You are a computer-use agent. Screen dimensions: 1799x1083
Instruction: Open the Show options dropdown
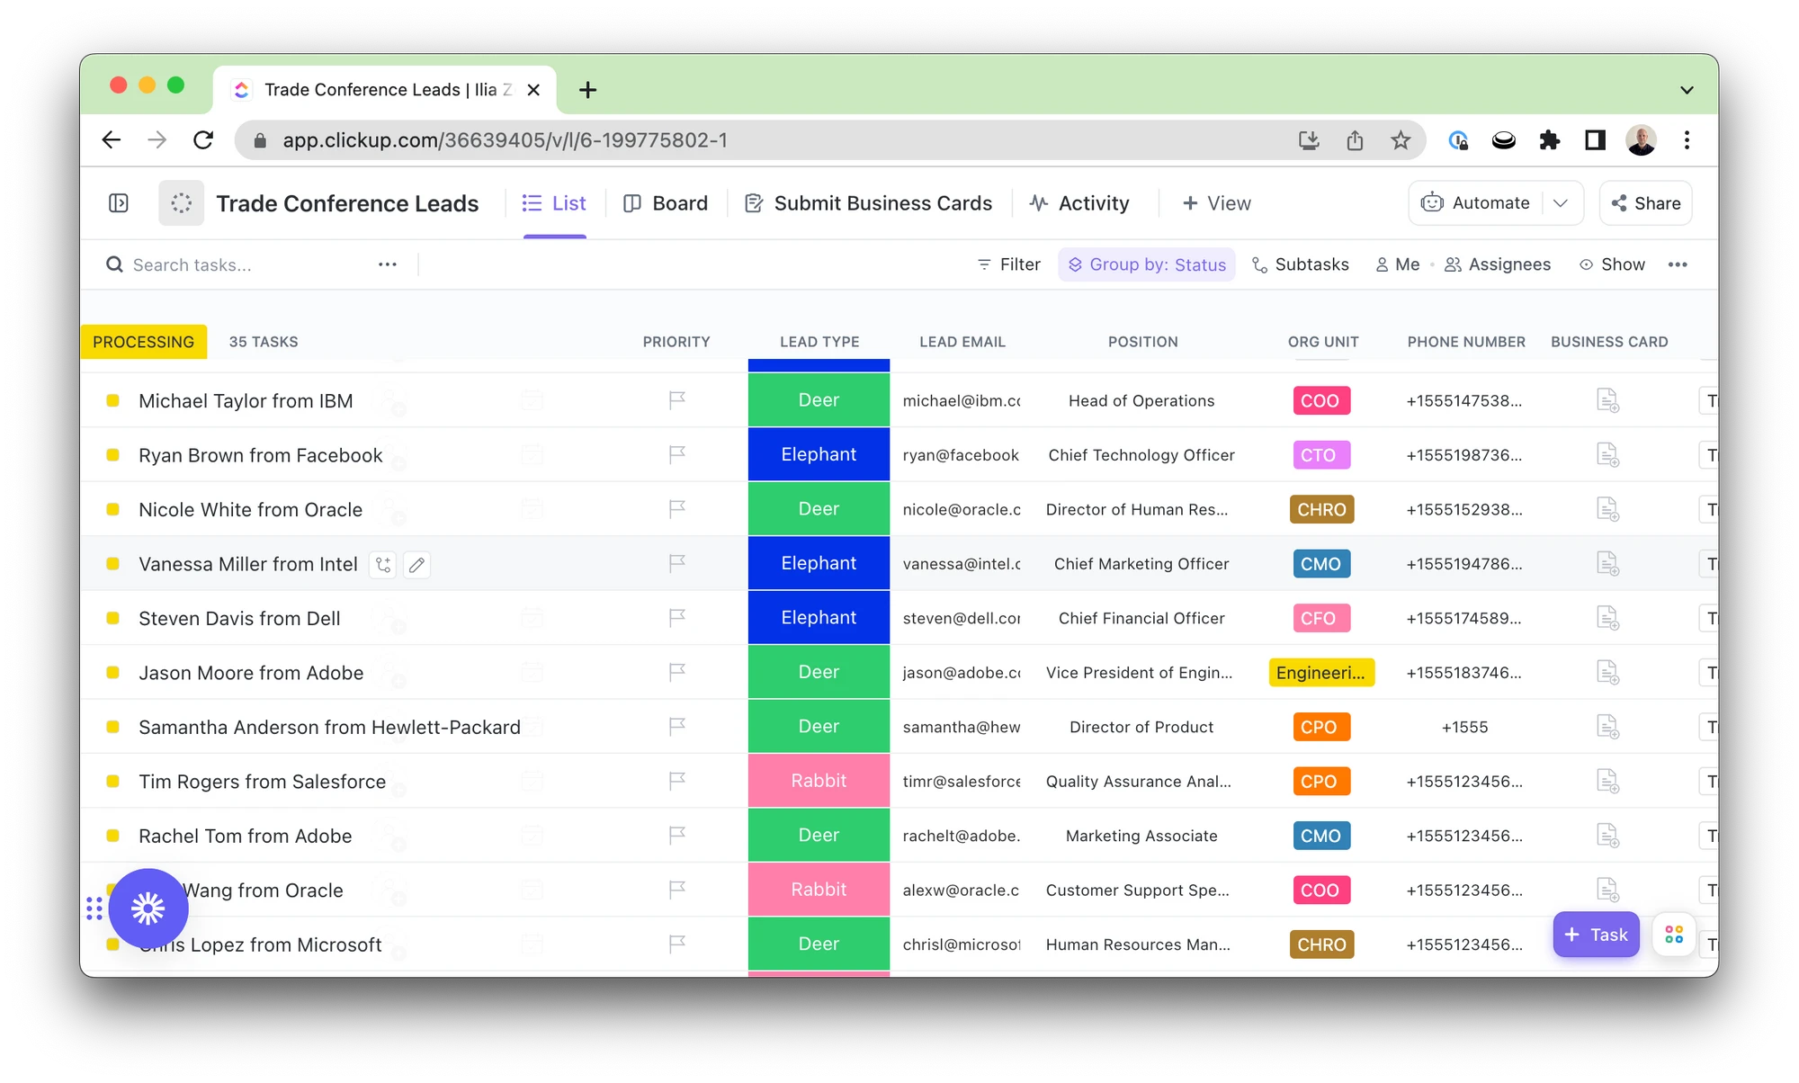pyautogui.click(x=1613, y=264)
